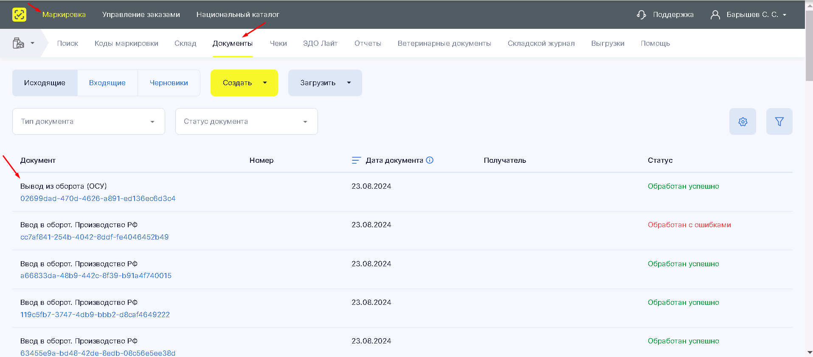Image resolution: width=813 pixels, height=357 pixels.
Task: Click the Документ column header
Action: tap(38, 160)
